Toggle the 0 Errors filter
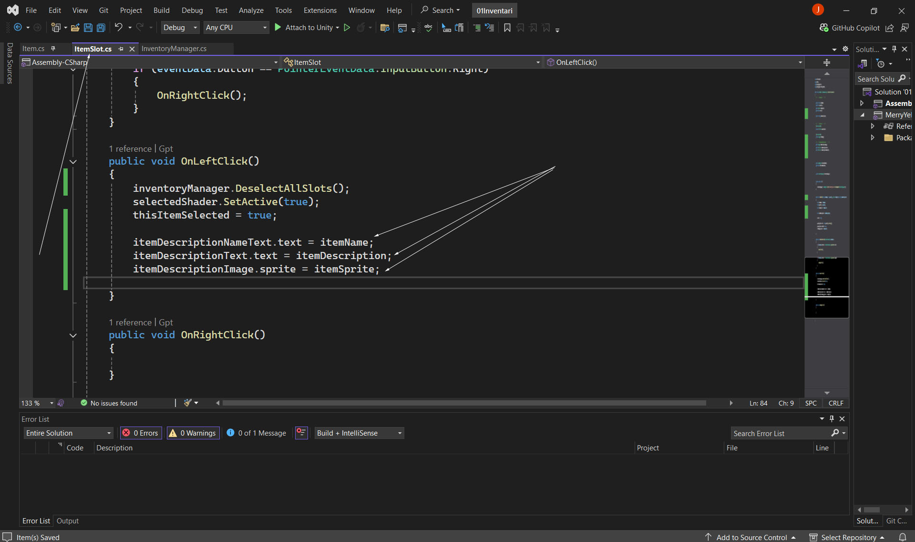915x542 pixels. pos(141,433)
